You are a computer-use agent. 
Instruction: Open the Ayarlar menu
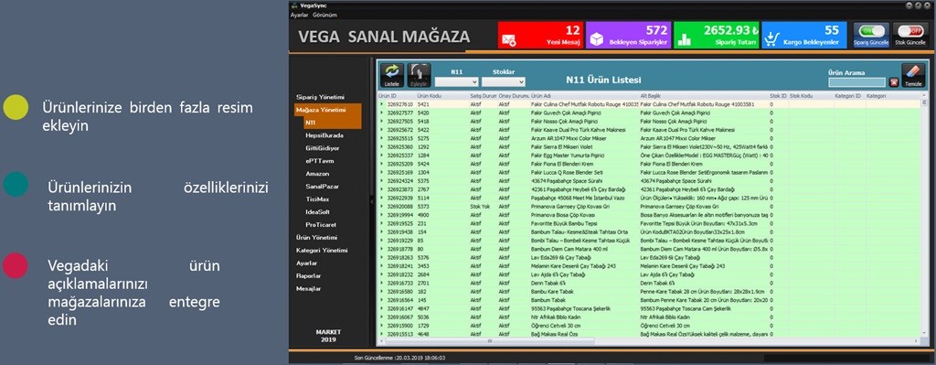pyautogui.click(x=299, y=15)
